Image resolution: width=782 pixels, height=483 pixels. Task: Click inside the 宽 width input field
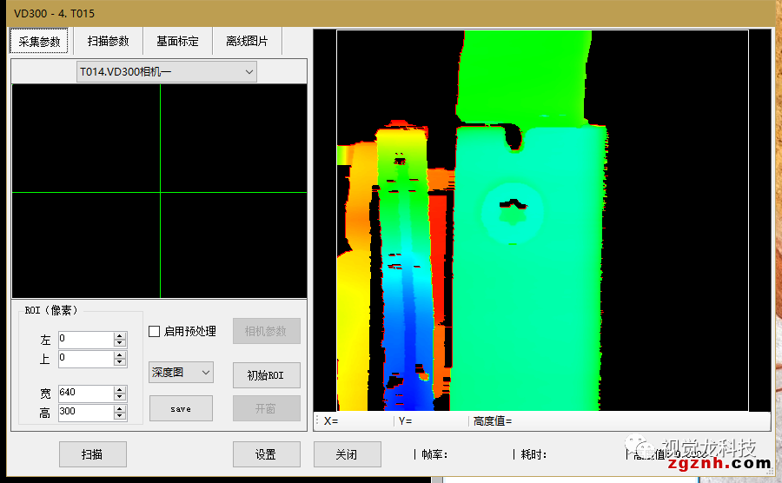pos(85,393)
